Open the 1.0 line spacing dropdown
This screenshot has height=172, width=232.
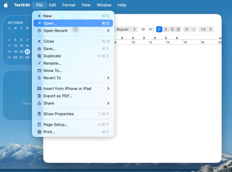(x=206, y=29)
